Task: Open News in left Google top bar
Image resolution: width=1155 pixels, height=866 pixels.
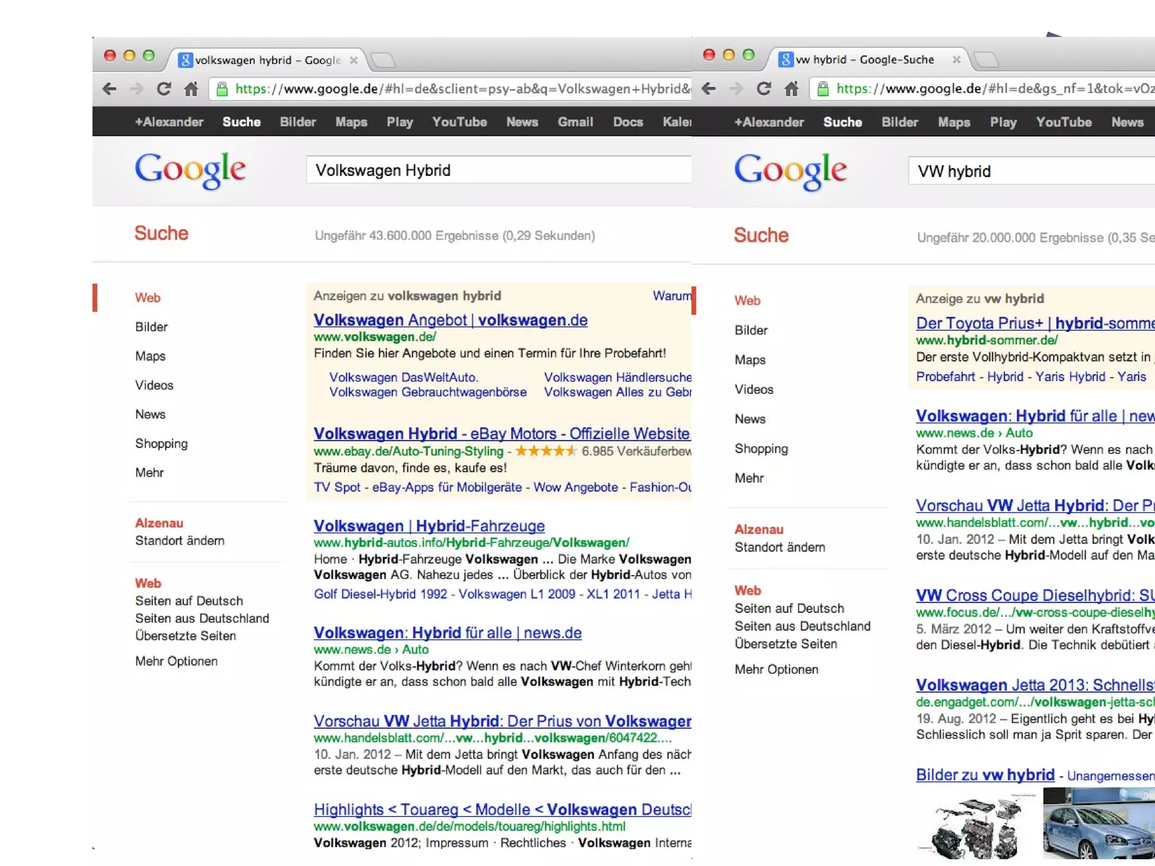Action: coord(522,122)
